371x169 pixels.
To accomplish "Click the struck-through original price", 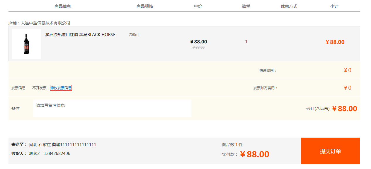I will tap(198, 48).
